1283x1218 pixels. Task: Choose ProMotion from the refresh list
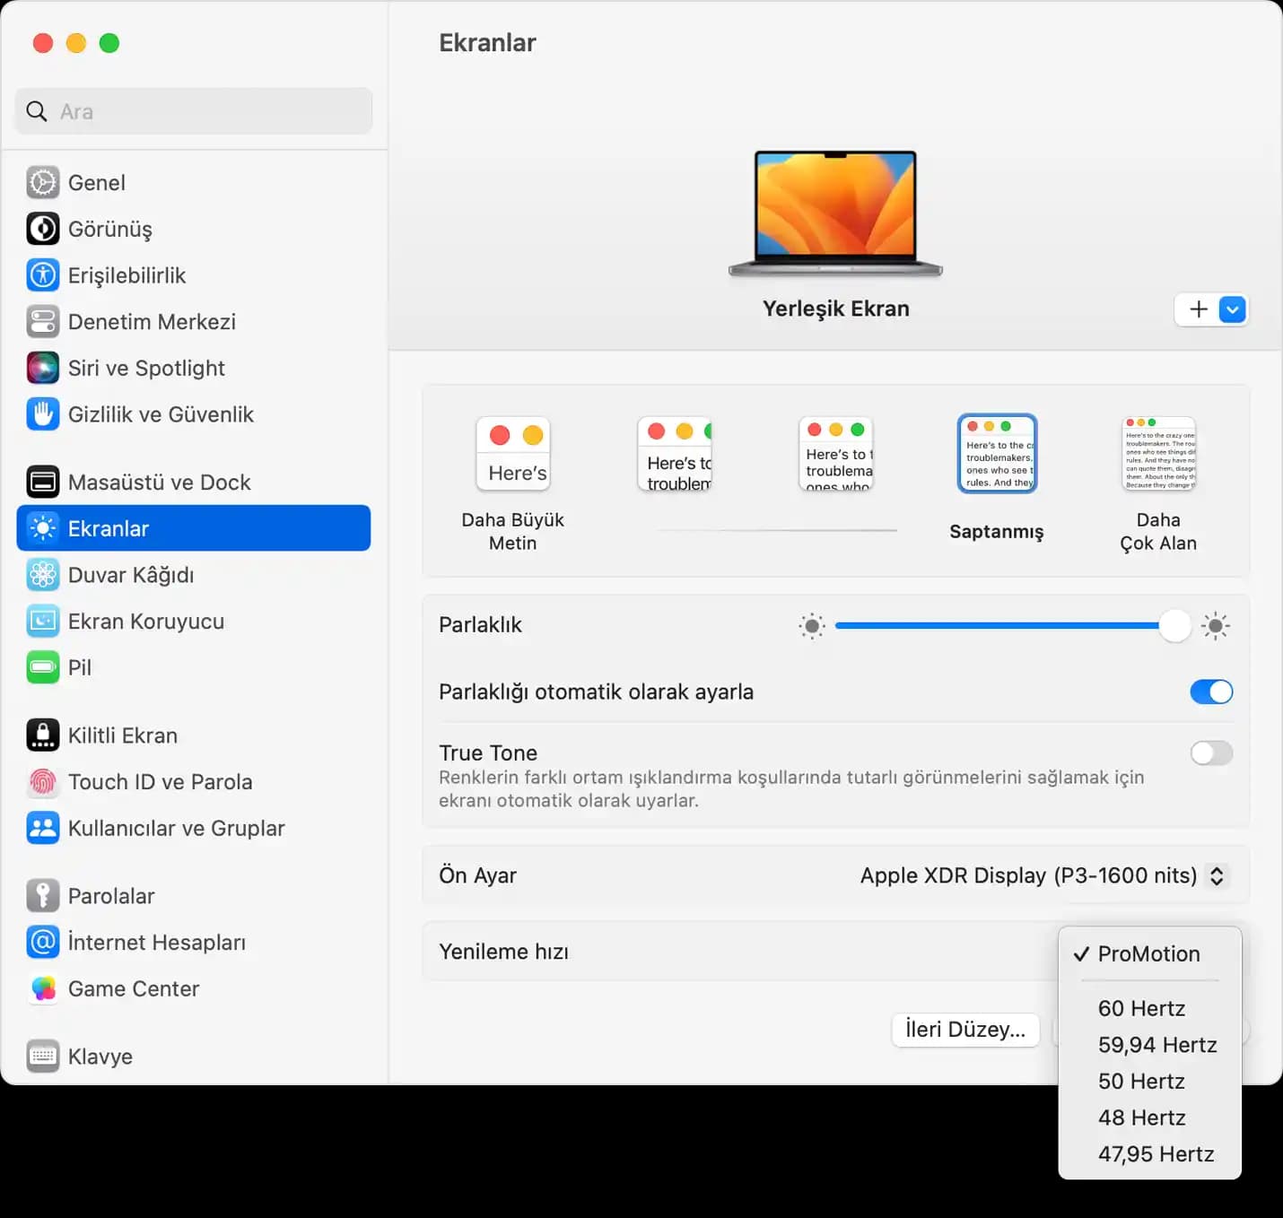(1149, 953)
